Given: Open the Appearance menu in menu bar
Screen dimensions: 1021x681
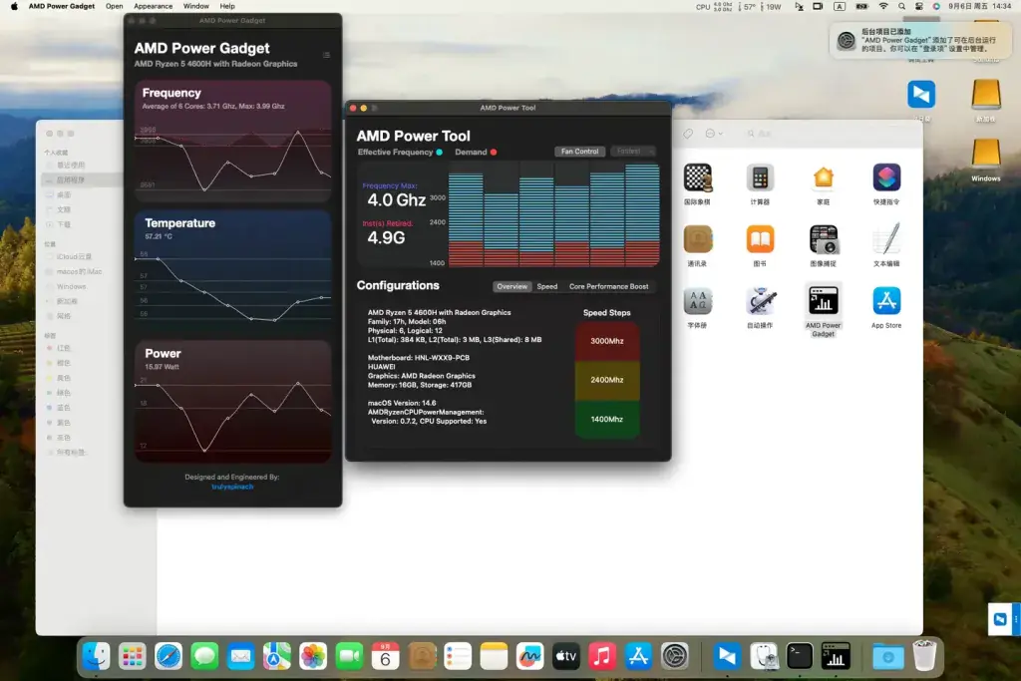Looking at the screenshot, I should [153, 6].
